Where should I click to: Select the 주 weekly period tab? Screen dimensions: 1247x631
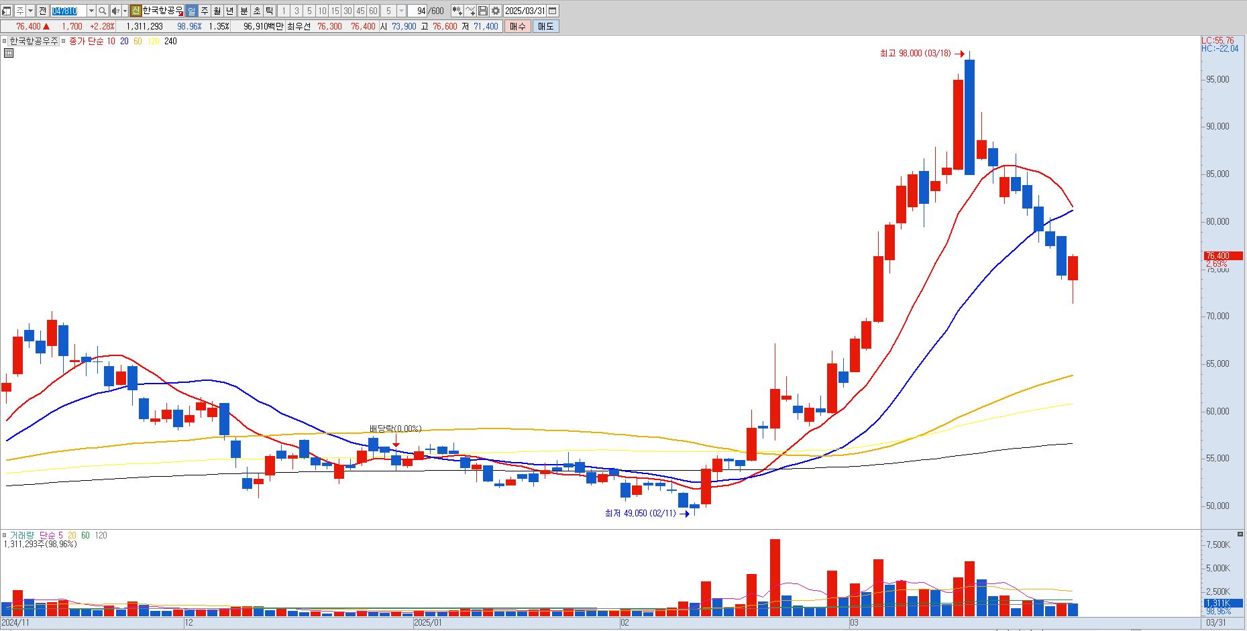(204, 11)
